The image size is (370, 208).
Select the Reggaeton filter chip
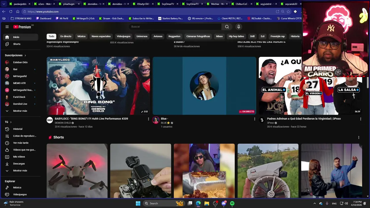[174, 36]
